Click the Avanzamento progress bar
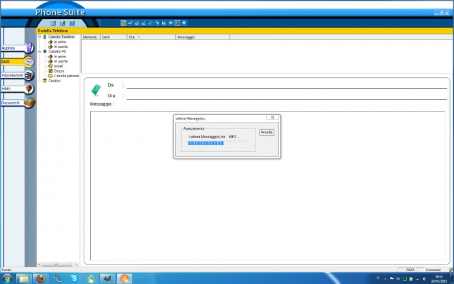This screenshot has width=454, height=284. tap(218, 143)
